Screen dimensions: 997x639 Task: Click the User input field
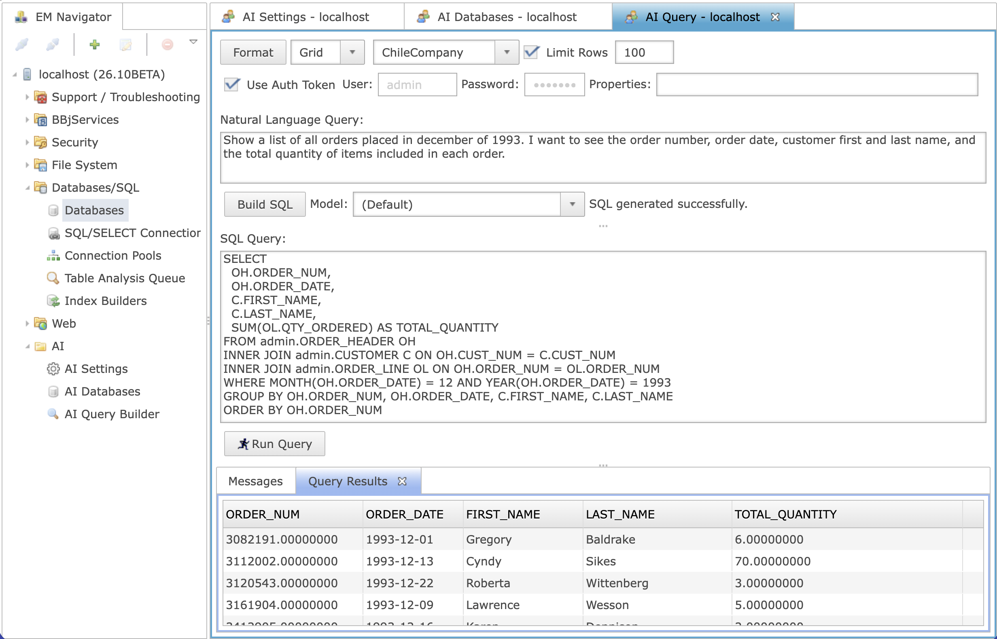click(x=417, y=84)
